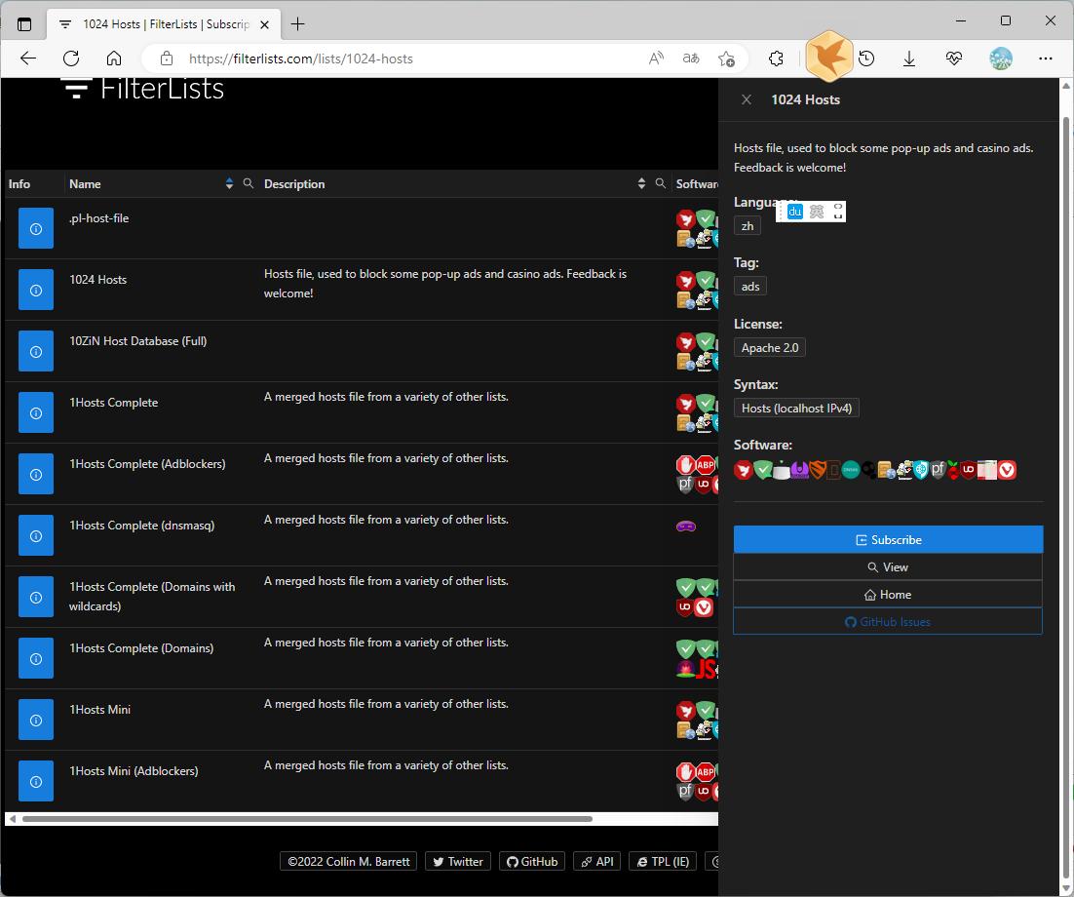Click the horizontal table scrollbar
This screenshot has width=1074, height=897.
[307, 819]
